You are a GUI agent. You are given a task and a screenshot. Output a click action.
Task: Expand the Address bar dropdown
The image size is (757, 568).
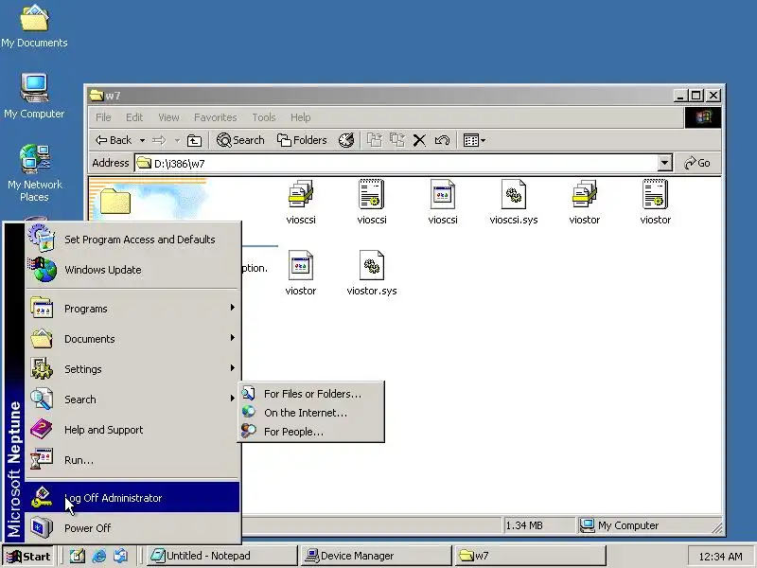point(664,163)
